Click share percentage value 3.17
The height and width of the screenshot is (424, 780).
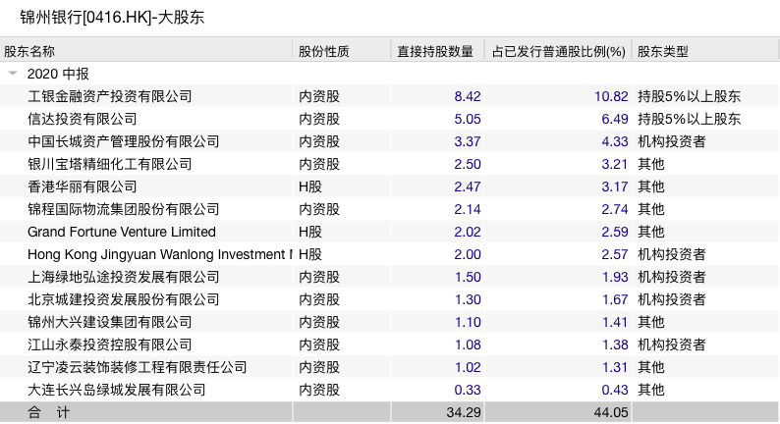615,186
